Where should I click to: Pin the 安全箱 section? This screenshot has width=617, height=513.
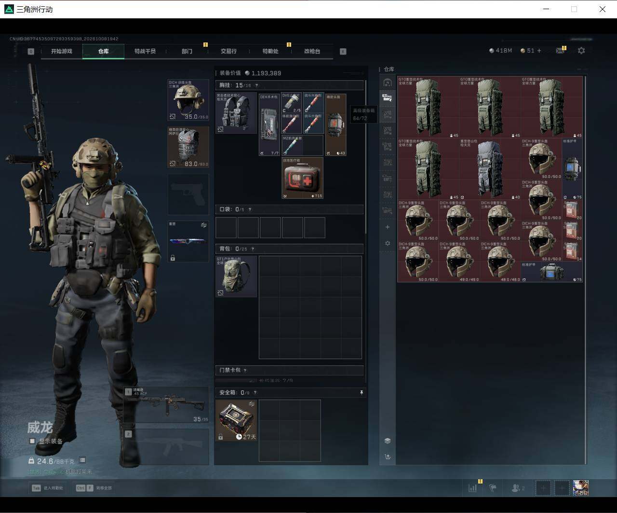point(362,393)
